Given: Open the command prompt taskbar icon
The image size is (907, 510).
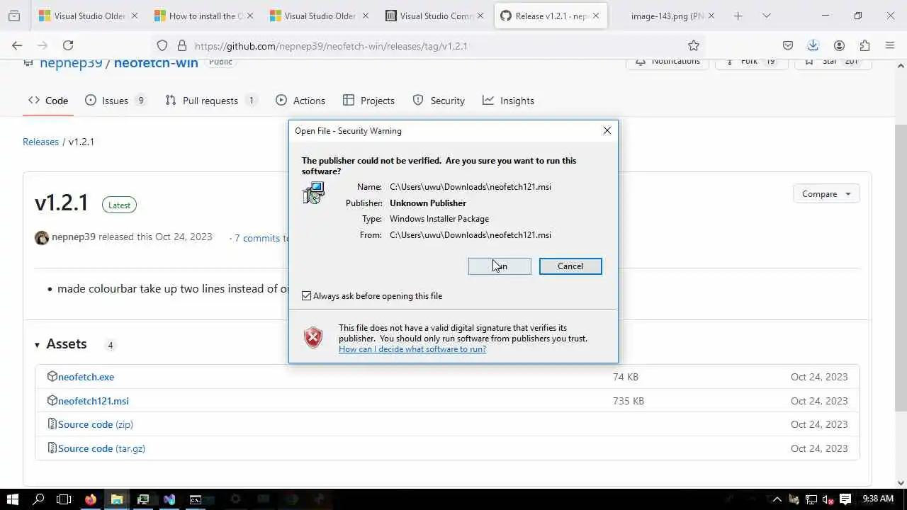Looking at the screenshot, I should [x=196, y=499].
